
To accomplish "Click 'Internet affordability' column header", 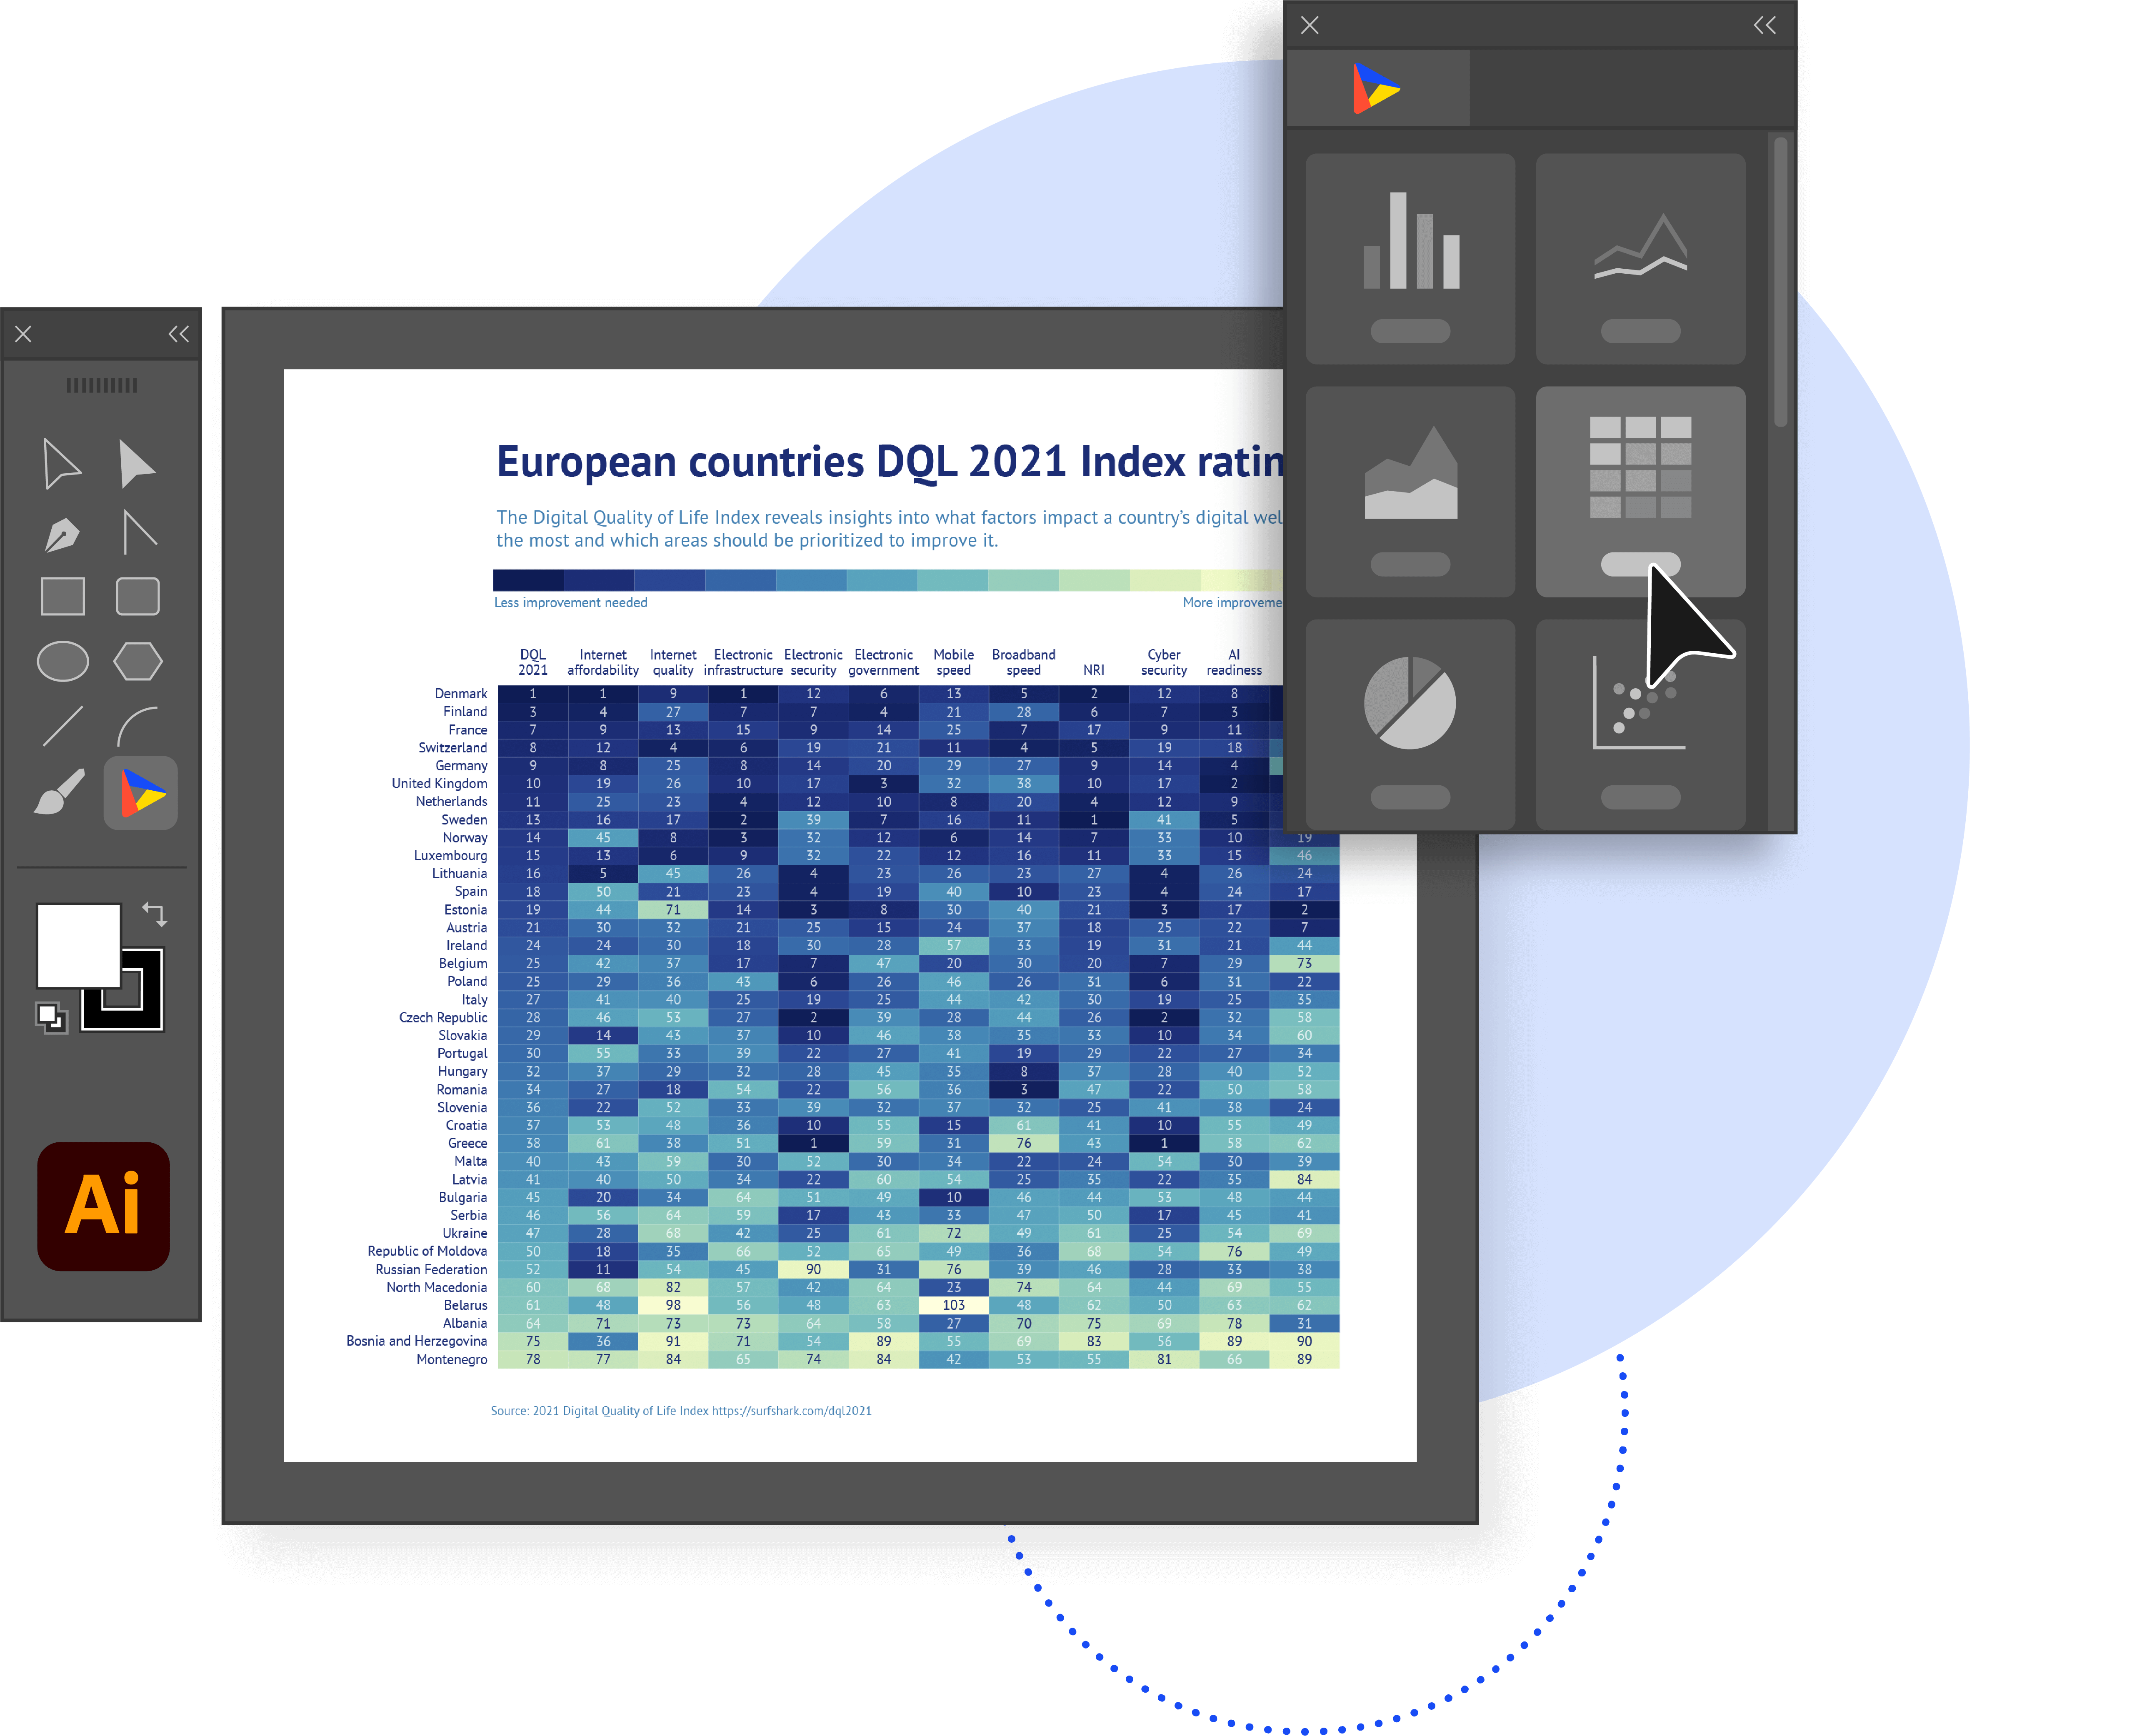I will tap(602, 662).
